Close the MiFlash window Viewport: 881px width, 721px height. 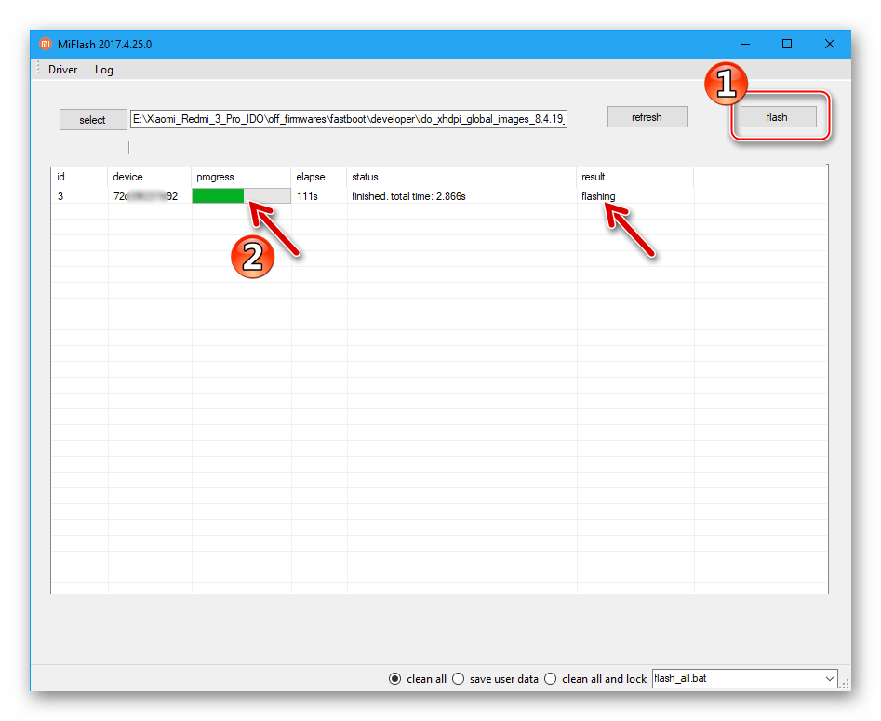click(829, 44)
